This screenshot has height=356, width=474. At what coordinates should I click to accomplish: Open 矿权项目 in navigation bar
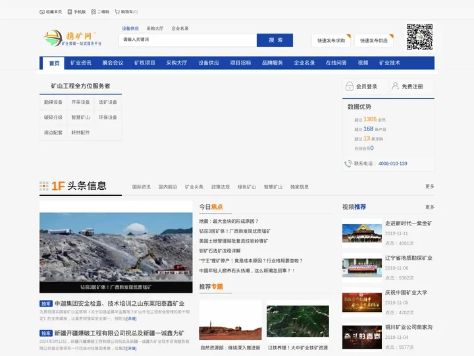coord(145,63)
